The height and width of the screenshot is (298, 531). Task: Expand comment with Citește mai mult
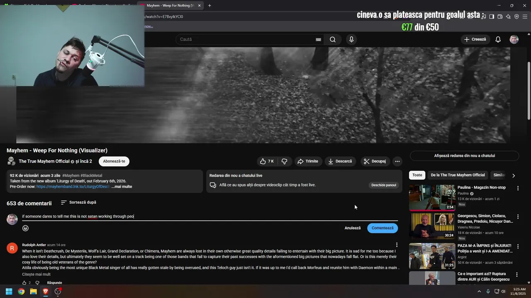click(37, 274)
